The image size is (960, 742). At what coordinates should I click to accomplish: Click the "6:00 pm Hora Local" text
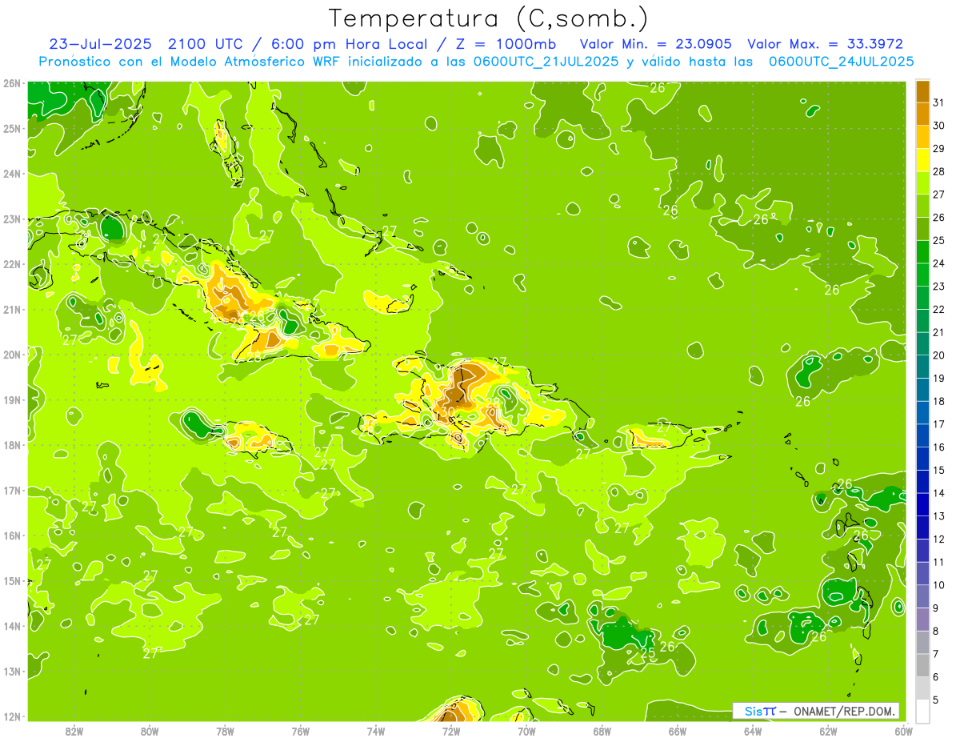click(x=349, y=44)
